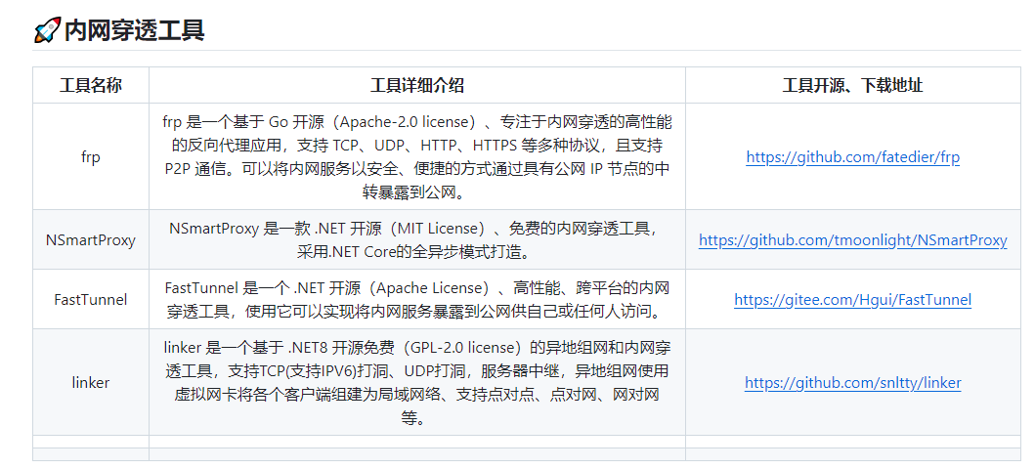Select the FastTunnel tool name cell

coord(91,299)
